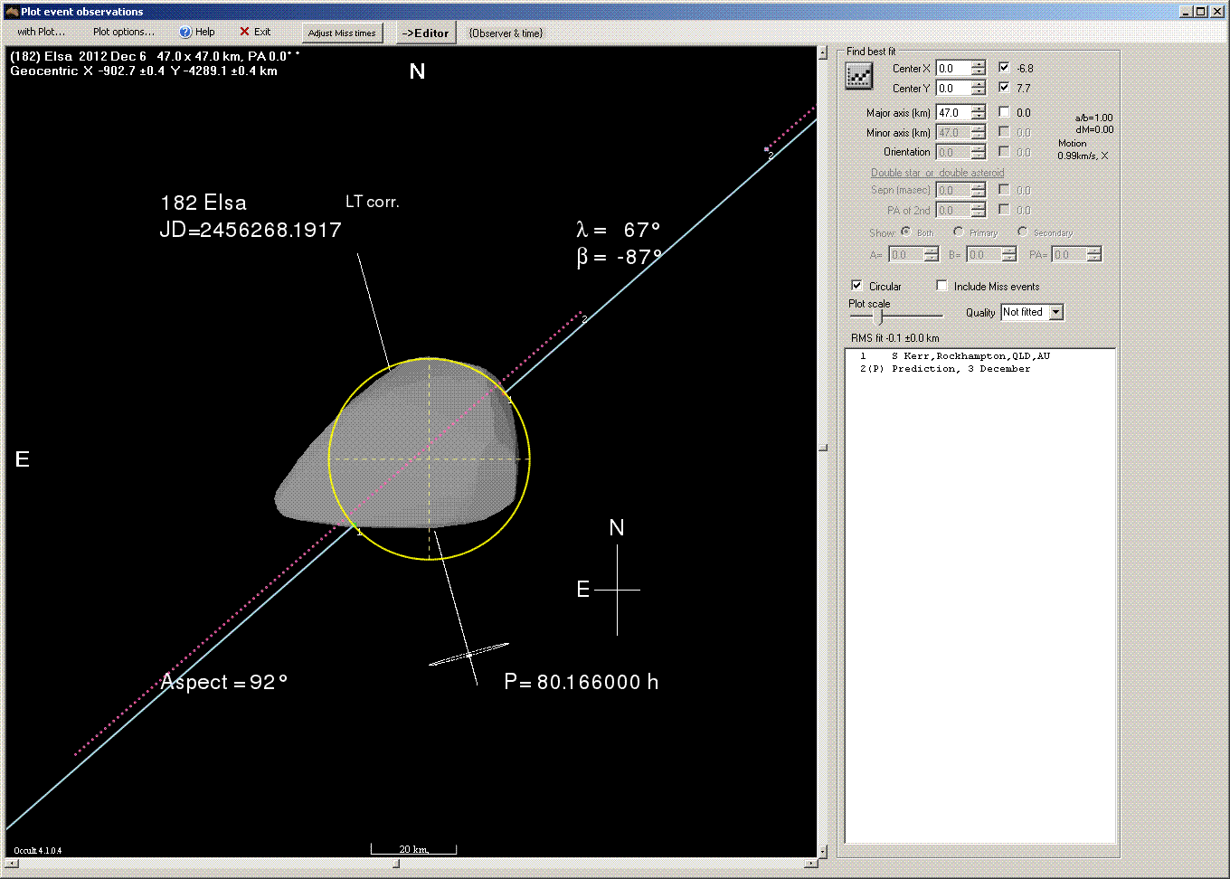Click the (Observer & time) label

pos(506,33)
